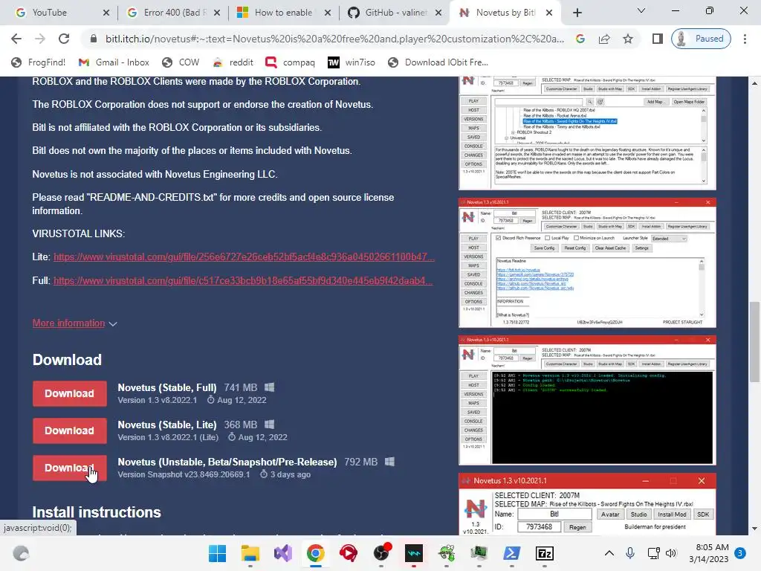The image size is (761, 571).
Task: Open the computer monitor app in taskbar
Action: [x=479, y=553]
